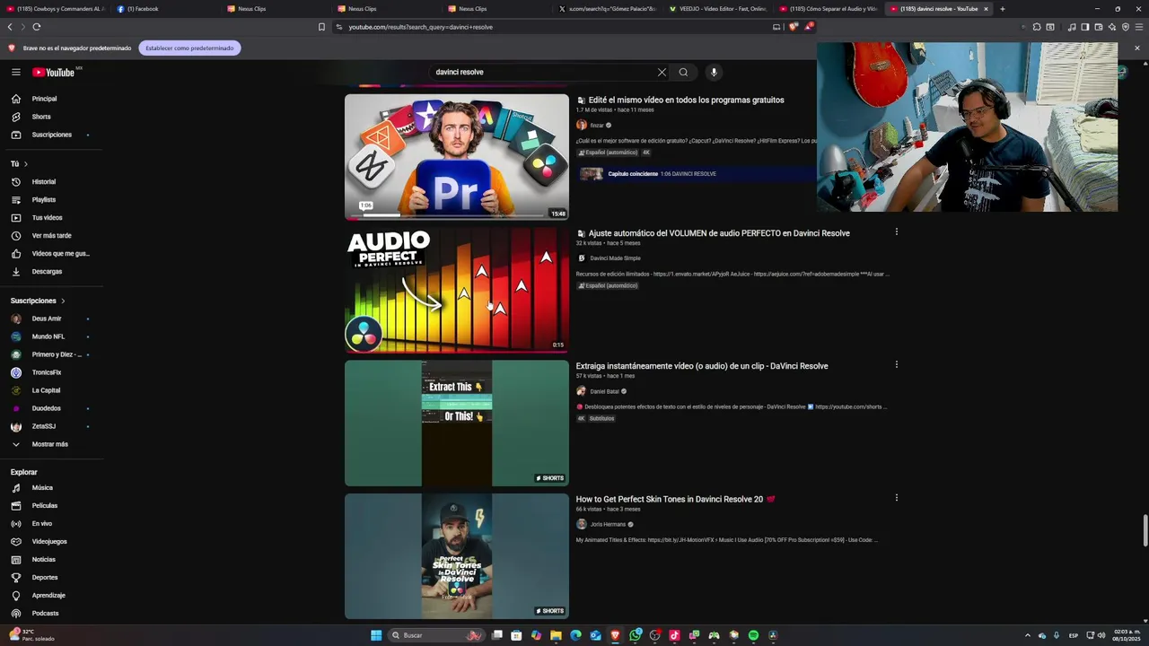Open options for Ajuste automático del VOLUMEN video
Viewport: 1149px width, 646px height.
pyautogui.click(x=896, y=231)
